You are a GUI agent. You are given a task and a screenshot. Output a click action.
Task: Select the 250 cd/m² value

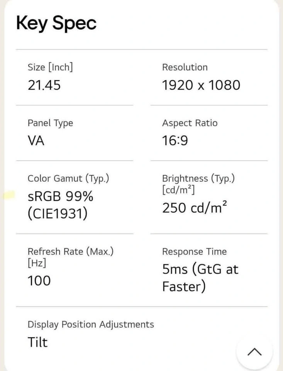195,208
